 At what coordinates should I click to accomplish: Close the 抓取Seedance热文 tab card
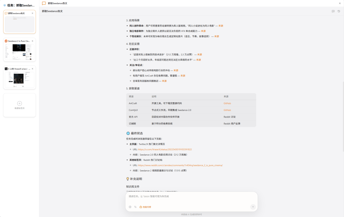(x=32, y=13)
